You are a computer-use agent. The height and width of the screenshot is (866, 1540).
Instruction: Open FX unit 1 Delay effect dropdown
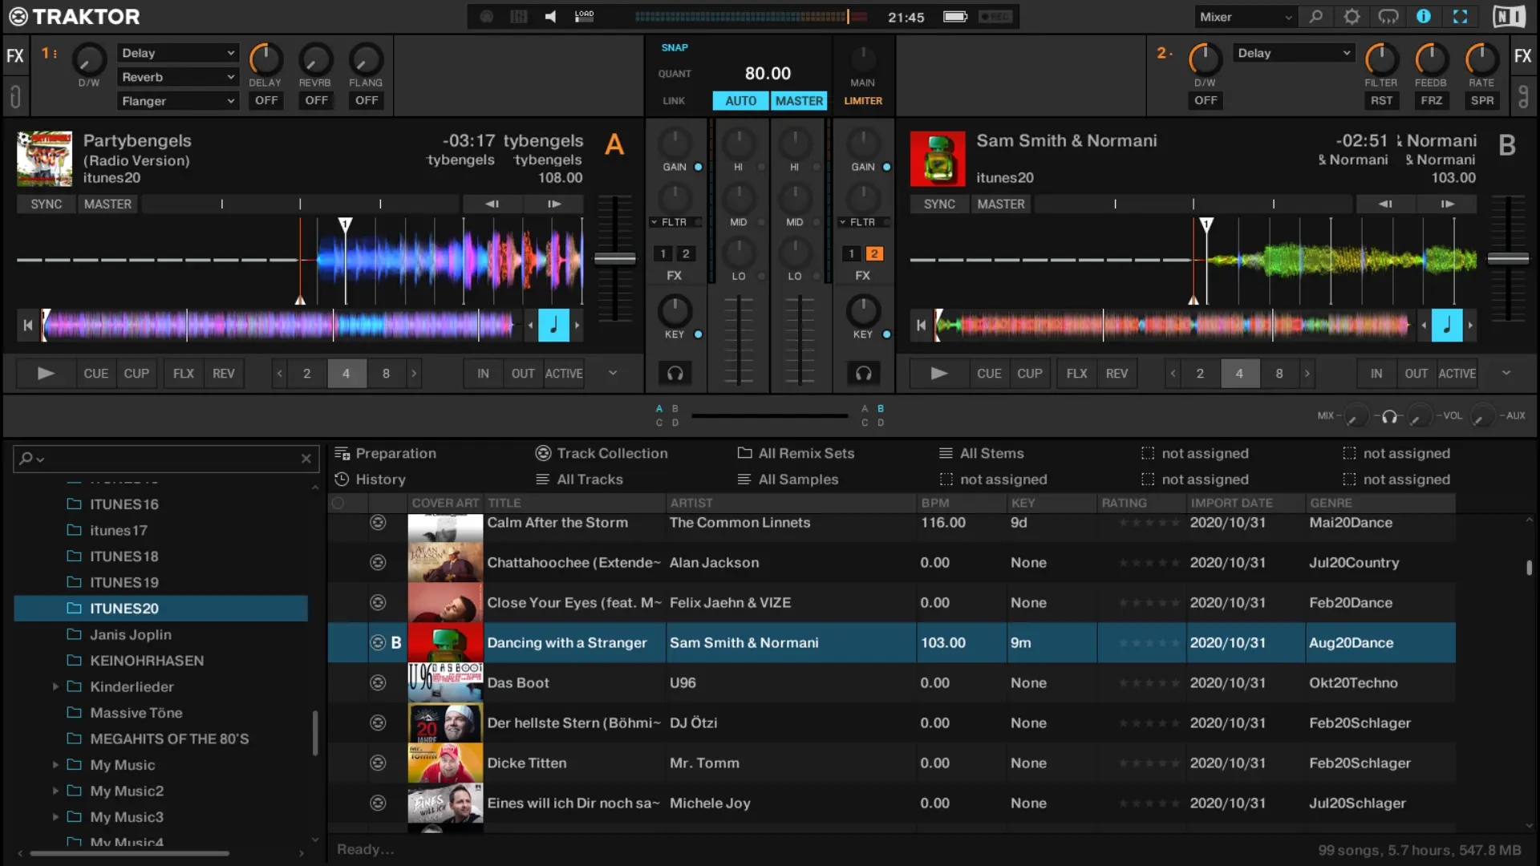coord(178,53)
